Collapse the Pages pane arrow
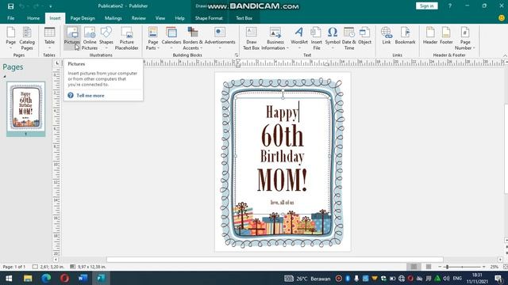The width and height of the screenshot is (508, 285). click(5, 77)
